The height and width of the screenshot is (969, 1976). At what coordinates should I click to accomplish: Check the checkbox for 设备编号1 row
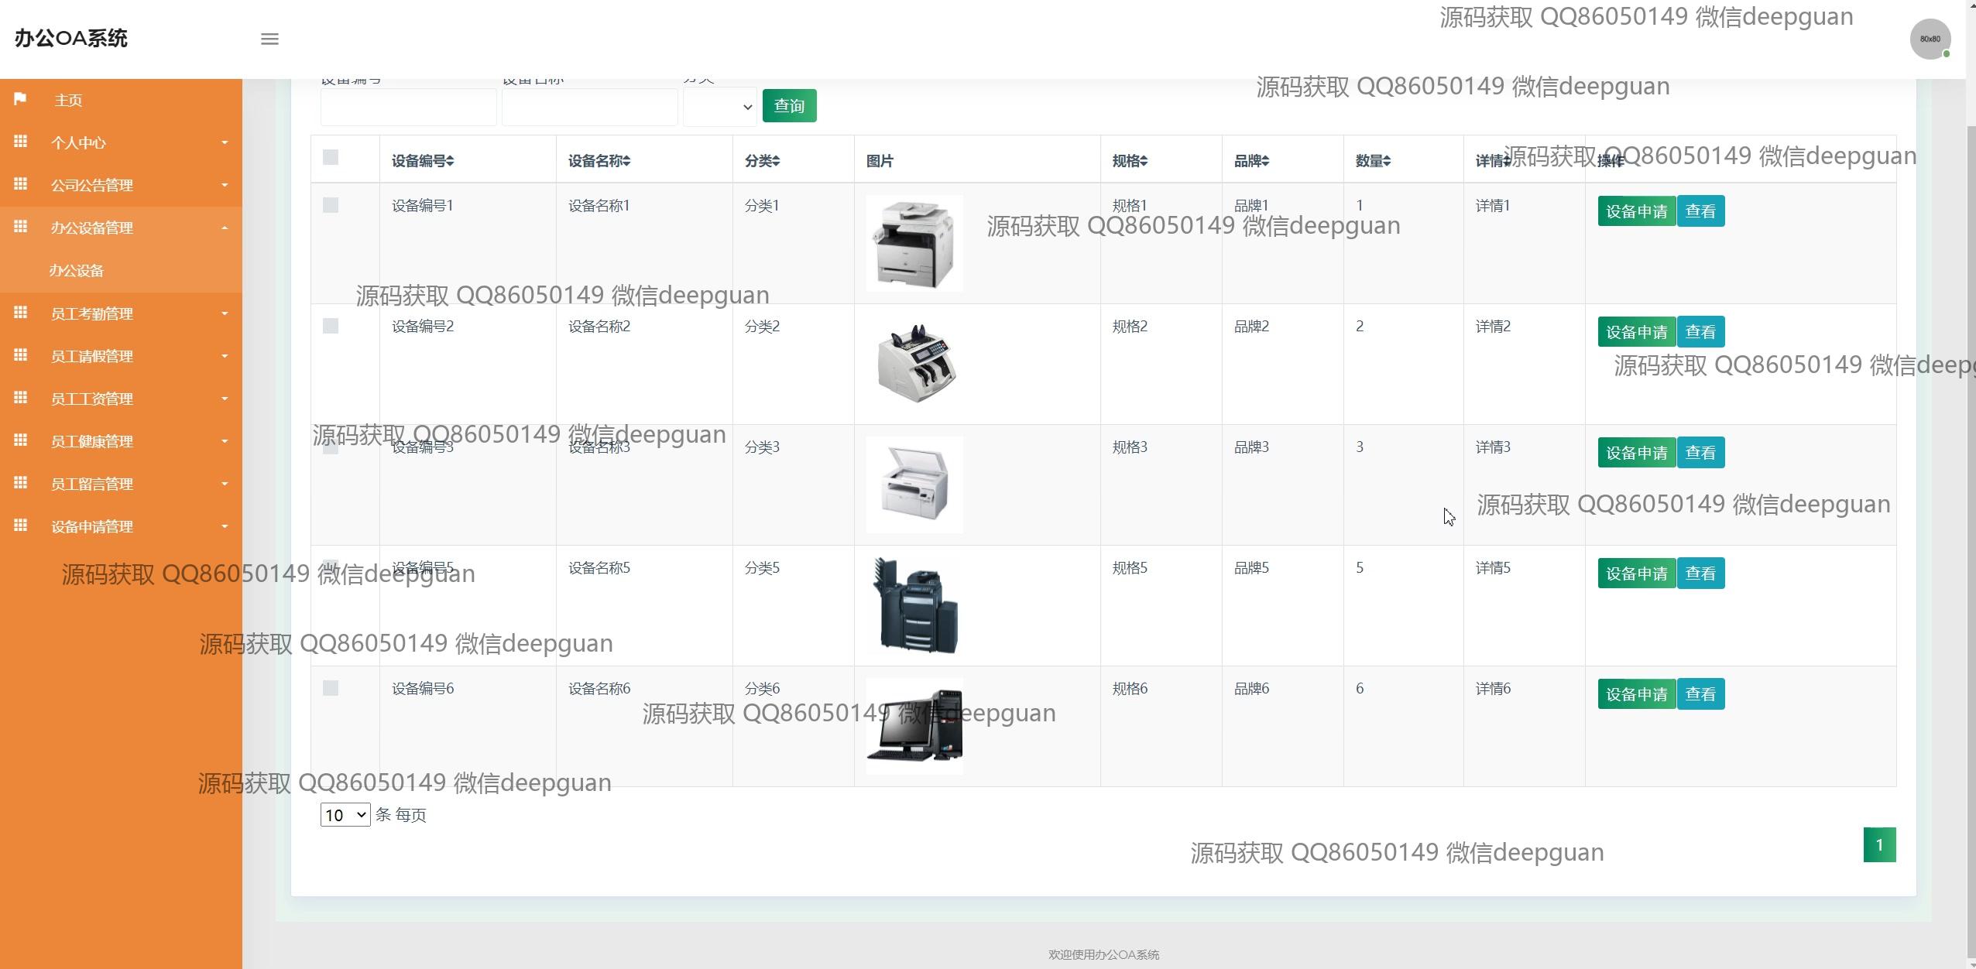click(331, 205)
